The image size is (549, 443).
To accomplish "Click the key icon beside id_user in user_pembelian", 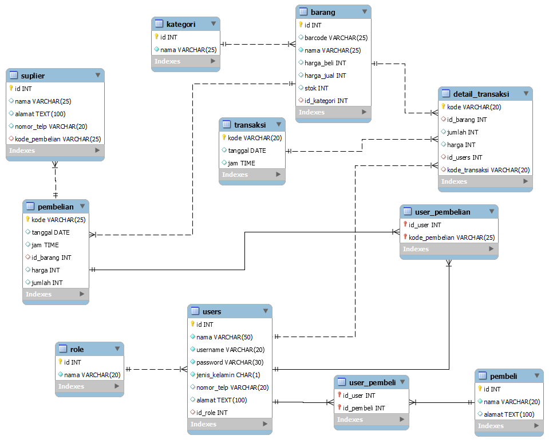I will [405, 225].
